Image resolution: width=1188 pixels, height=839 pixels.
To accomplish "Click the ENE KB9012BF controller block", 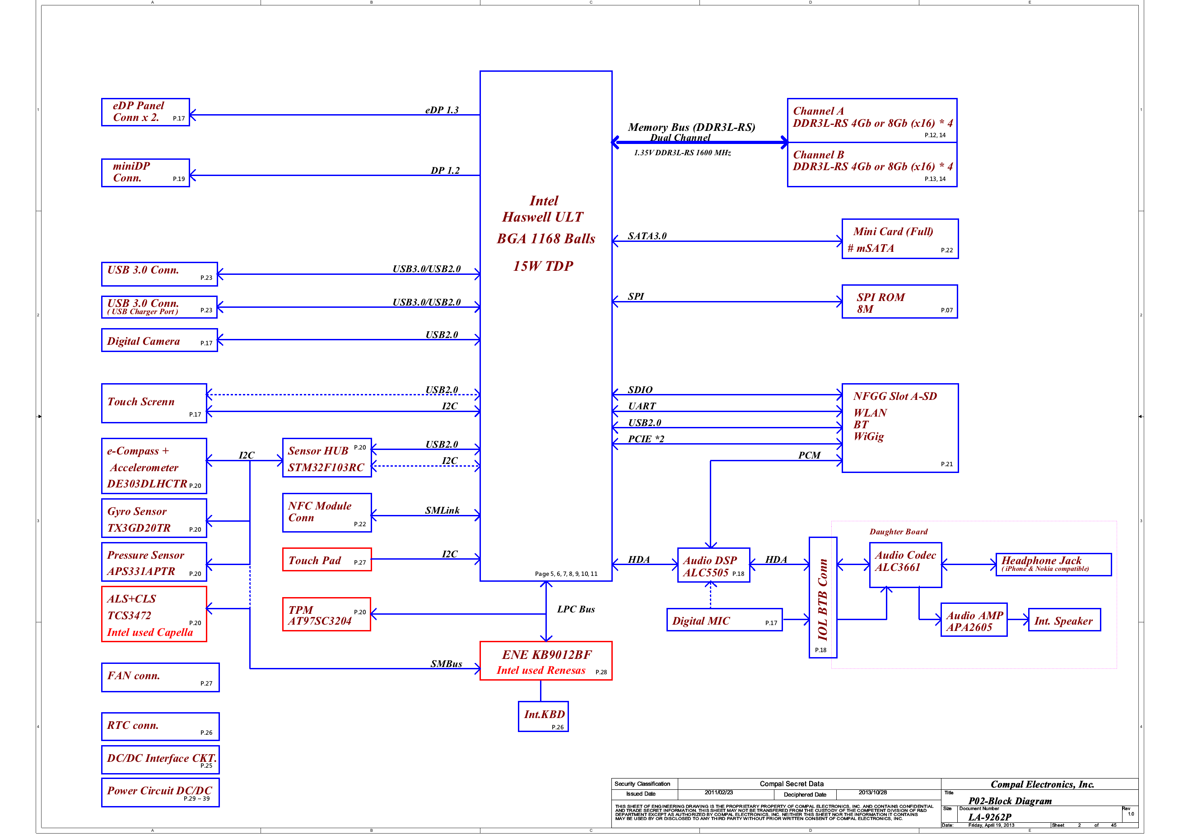I will [x=546, y=660].
